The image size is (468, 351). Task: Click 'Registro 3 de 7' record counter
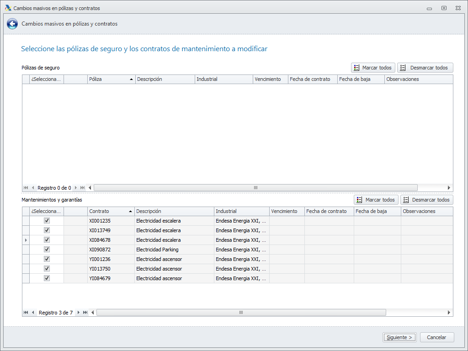[55, 313]
